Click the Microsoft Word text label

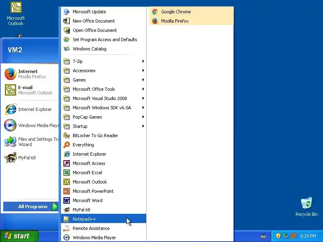(x=88, y=200)
